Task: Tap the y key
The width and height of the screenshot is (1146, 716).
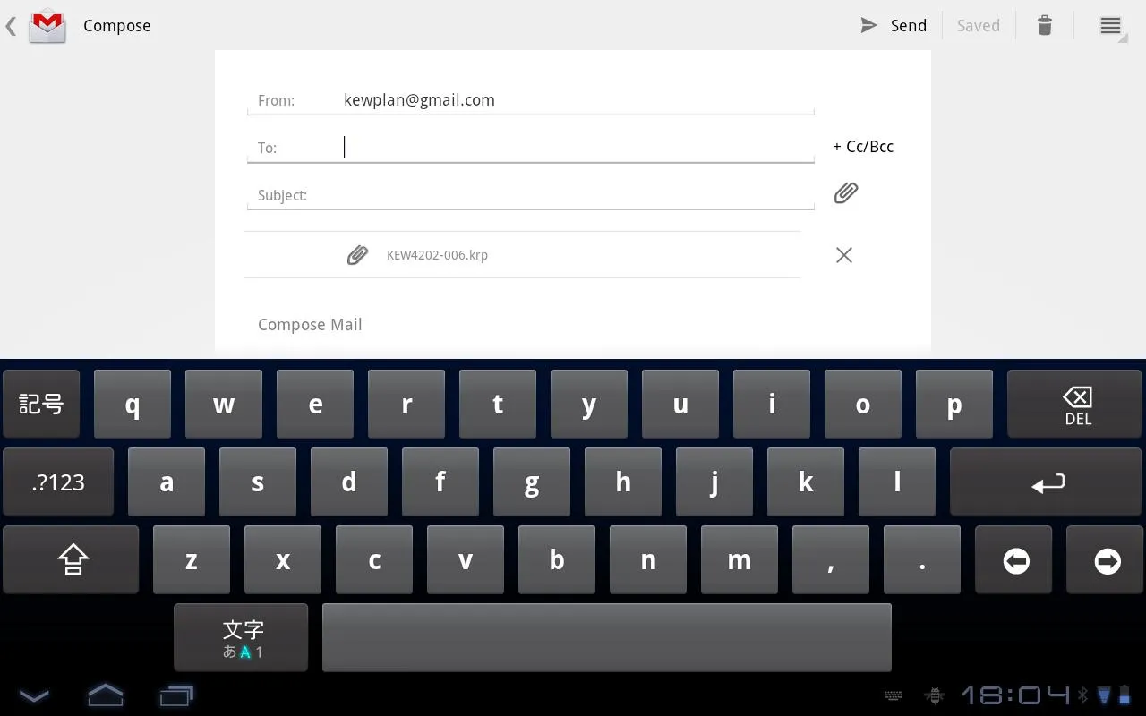Action: (589, 404)
